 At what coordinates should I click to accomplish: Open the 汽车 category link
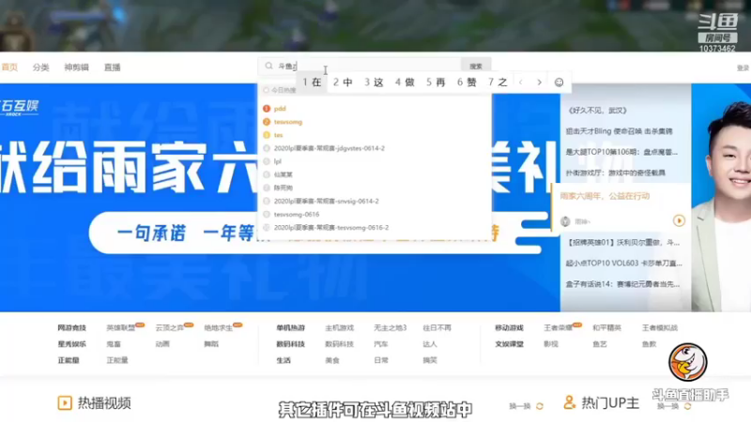[x=381, y=344]
